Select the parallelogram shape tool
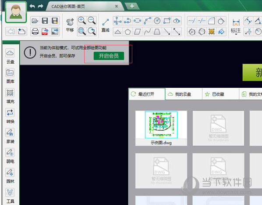 click(x=137, y=32)
